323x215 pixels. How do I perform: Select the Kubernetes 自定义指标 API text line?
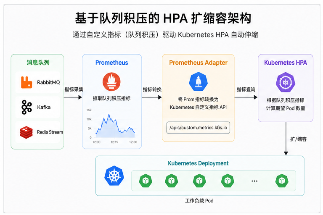click(x=198, y=107)
